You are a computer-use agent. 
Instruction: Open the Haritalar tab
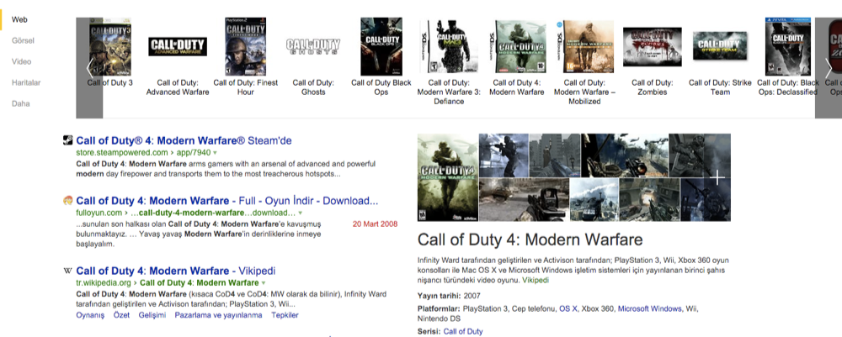pyautogui.click(x=26, y=82)
